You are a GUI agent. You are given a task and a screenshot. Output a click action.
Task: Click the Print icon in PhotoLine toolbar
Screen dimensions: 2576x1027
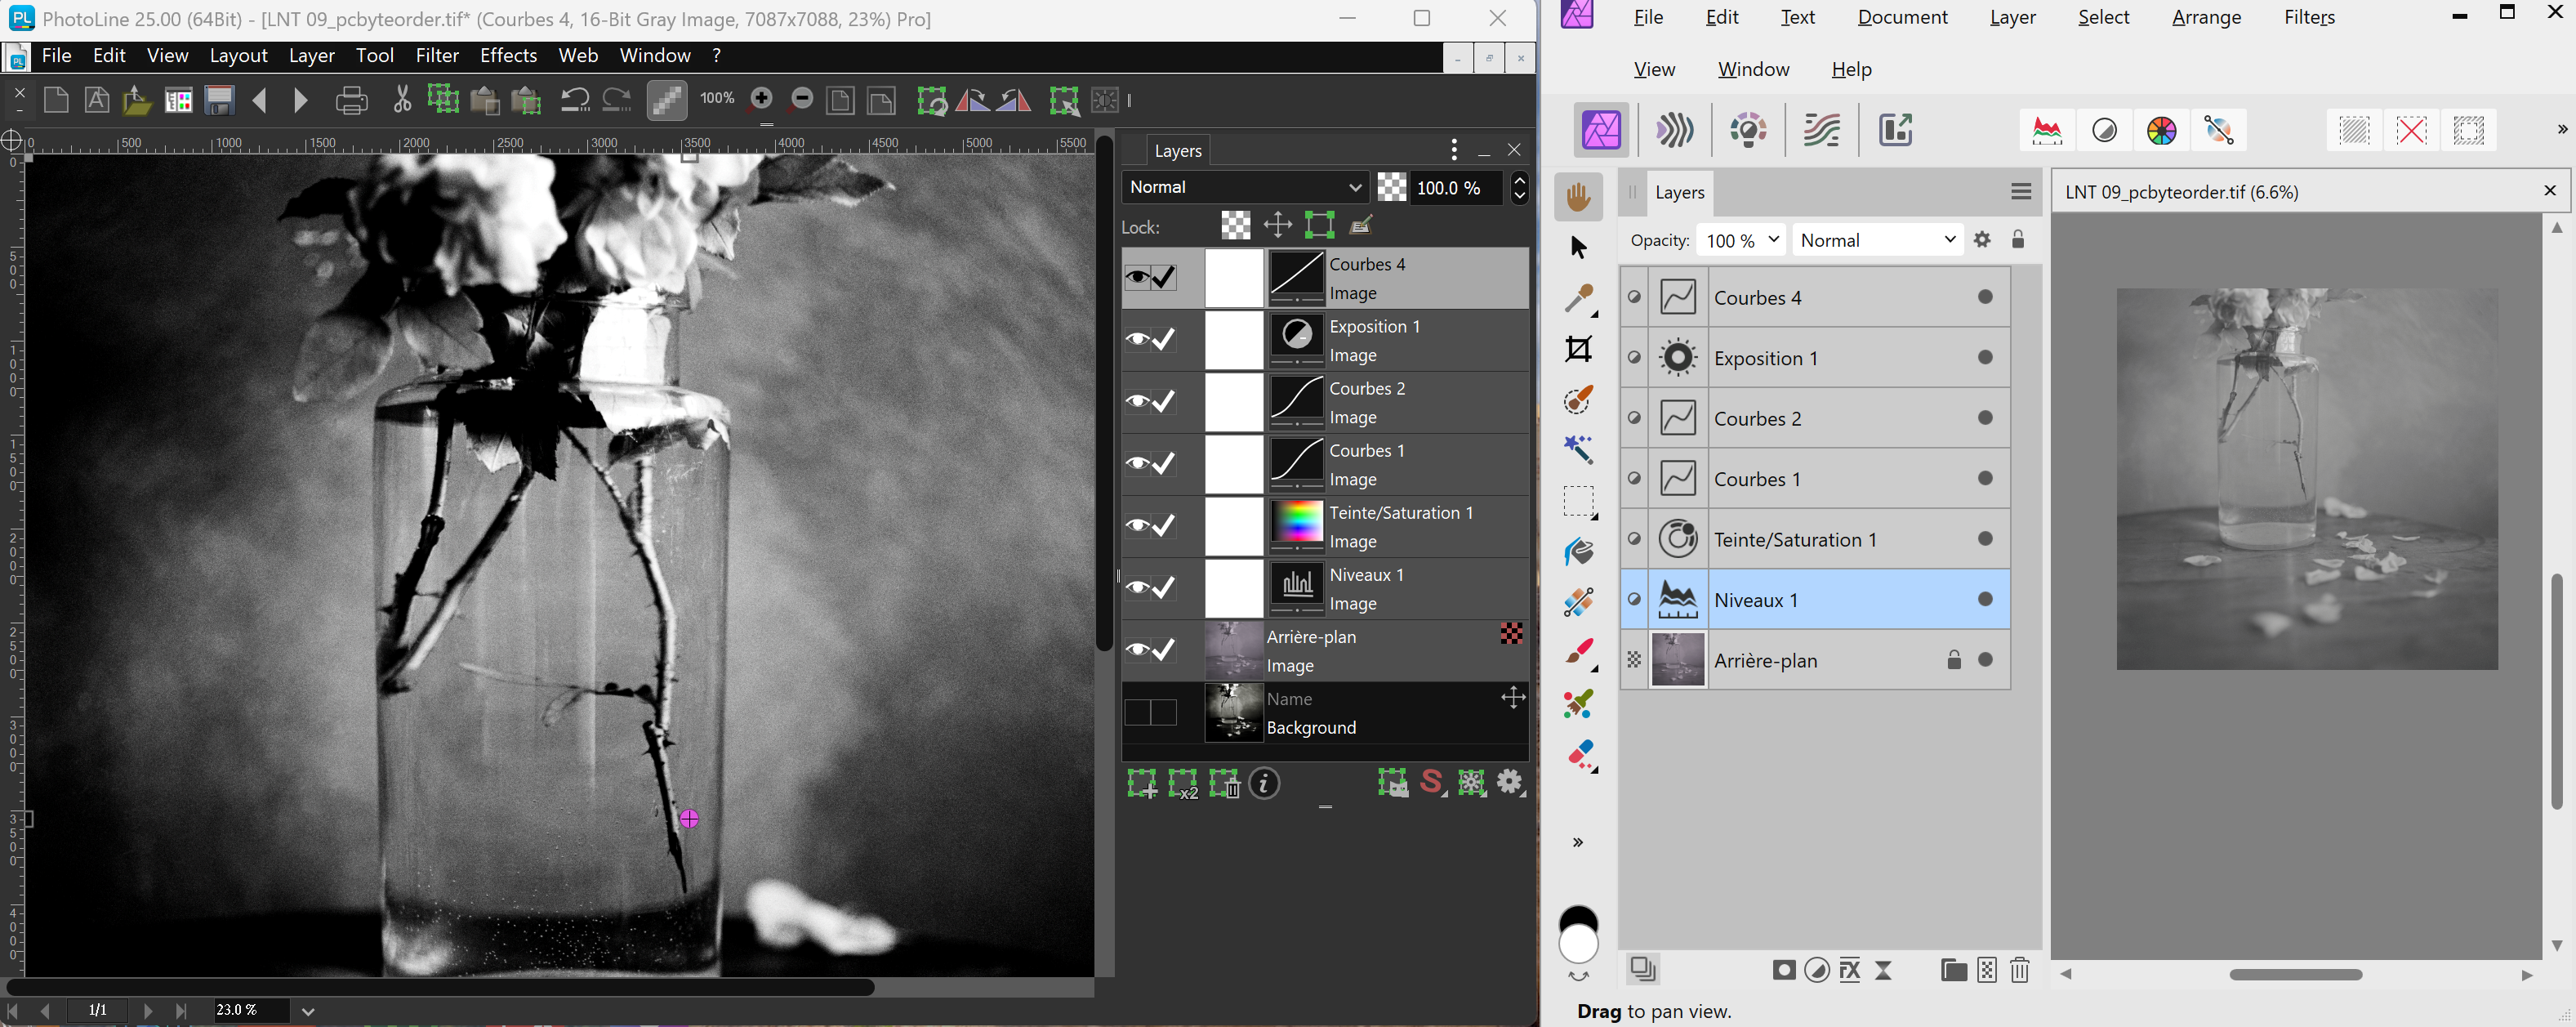[351, 100]
